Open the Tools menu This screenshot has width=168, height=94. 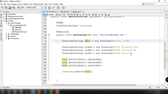(50, 4)
